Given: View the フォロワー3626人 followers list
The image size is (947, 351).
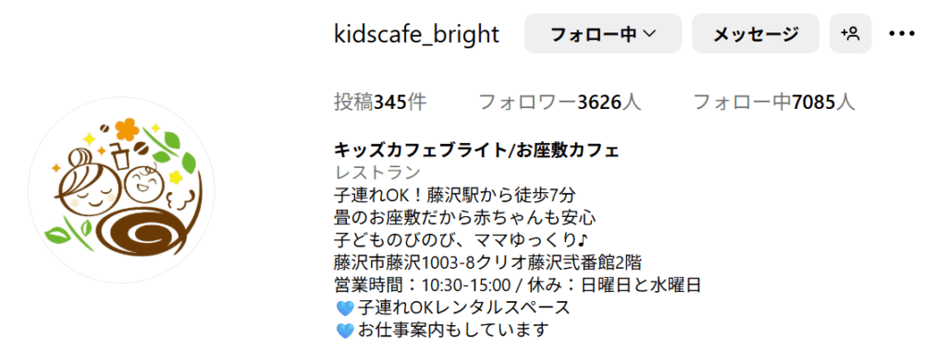Looking at the screenshot, I should click(560, 103).
